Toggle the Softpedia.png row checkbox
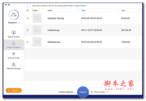Screen dimensions: 146x101 (28, 42)
